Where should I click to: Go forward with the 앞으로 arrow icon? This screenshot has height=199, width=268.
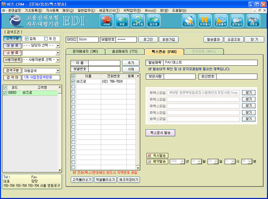point(154,21)
